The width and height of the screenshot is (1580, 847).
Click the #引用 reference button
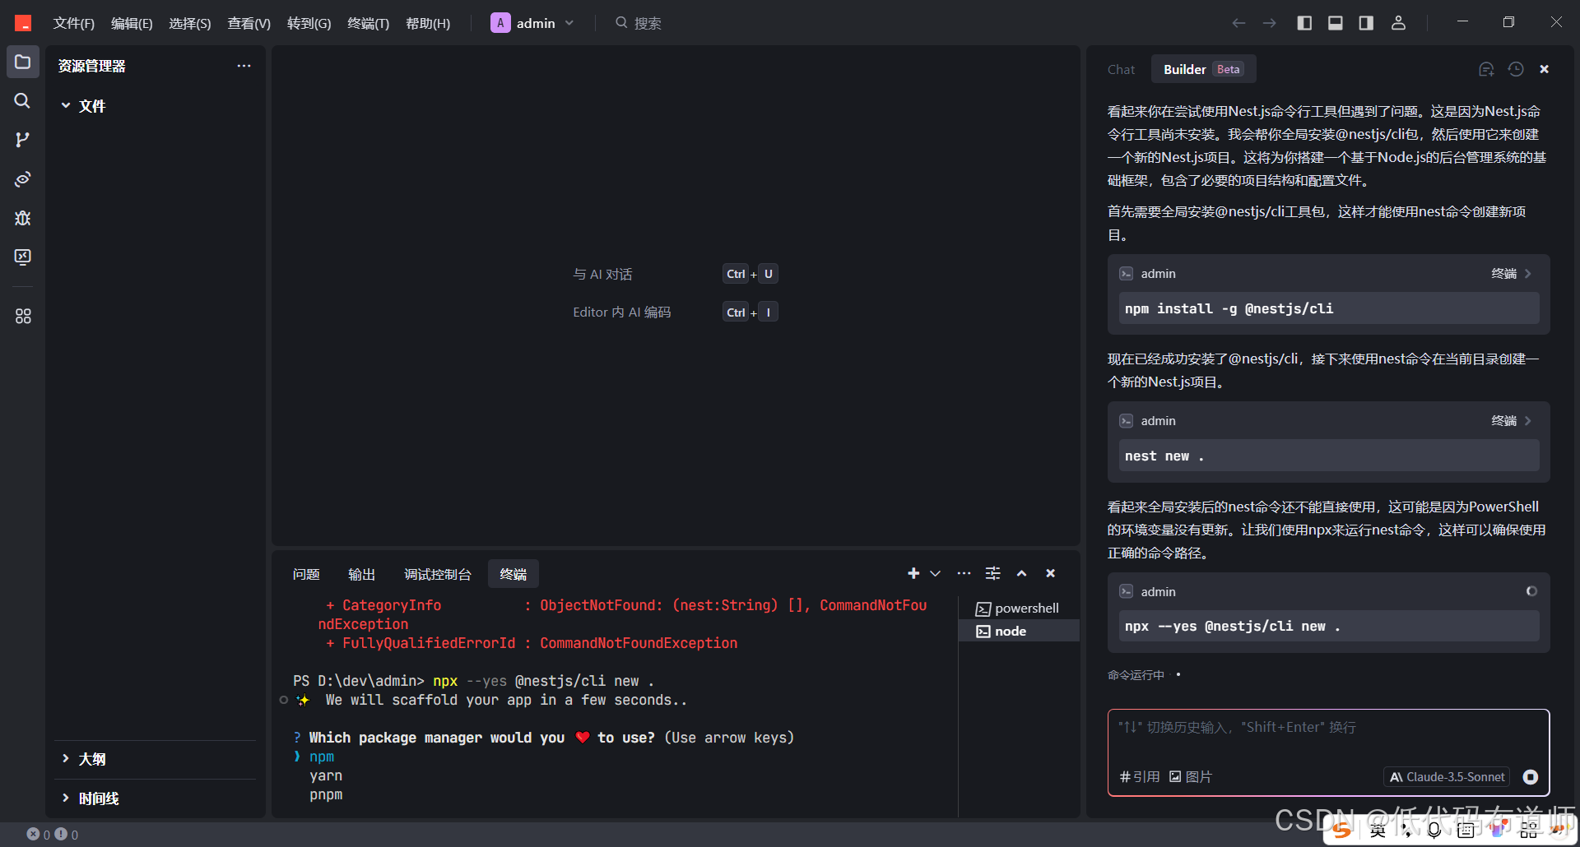1140,777
